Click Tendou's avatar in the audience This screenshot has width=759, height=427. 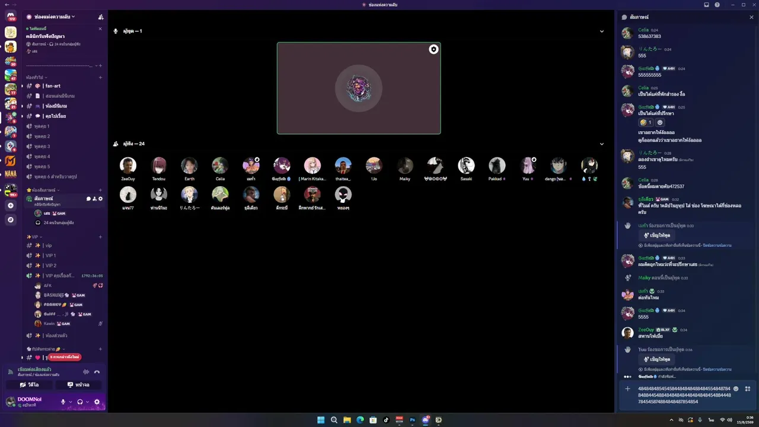tap(159, 165)
